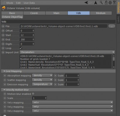Toggle the Loop checkbox

point(21,48)
